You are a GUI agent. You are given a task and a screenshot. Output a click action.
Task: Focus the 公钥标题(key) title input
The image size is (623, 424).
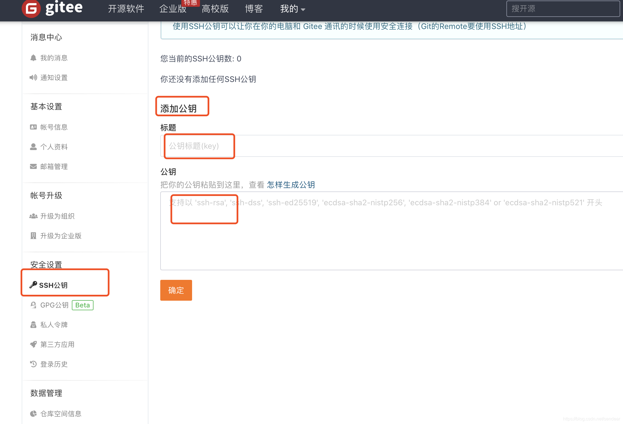pyautogui.click(x=391, y=146)
